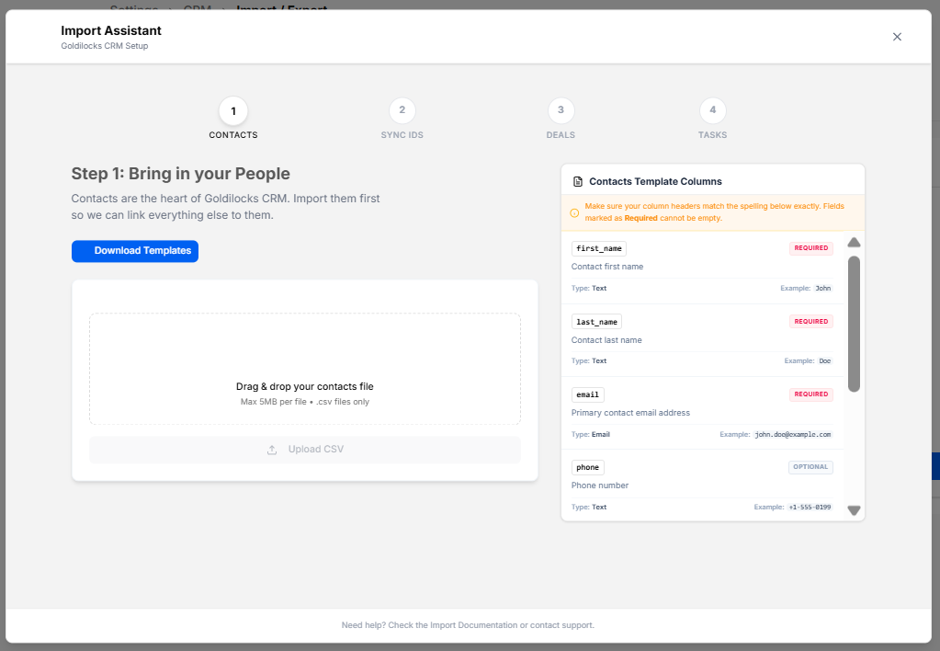940x651 pixels.
Task: Click the example +1-555-0199
Action: (810, 507)
